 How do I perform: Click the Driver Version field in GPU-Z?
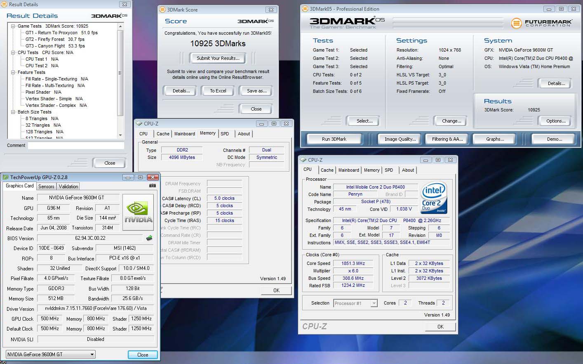pos(96,308)
